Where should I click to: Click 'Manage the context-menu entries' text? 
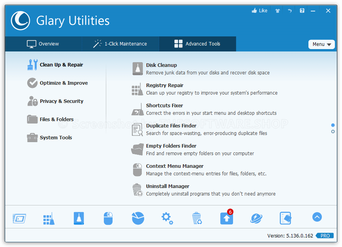click(206, 174)
